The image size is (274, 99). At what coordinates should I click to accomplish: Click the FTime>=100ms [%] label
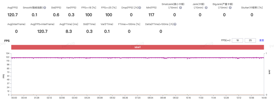(129, 24)
